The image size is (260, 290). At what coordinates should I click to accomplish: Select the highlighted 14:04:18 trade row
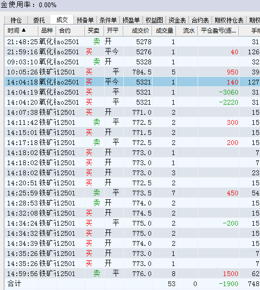pos(132,82)
